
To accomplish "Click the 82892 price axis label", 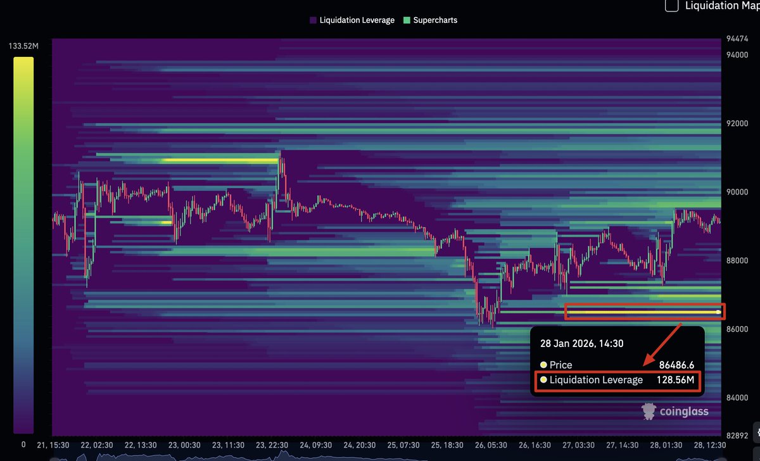I will coord(737,436).
